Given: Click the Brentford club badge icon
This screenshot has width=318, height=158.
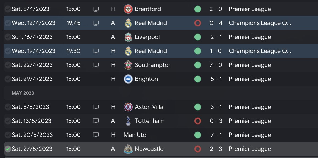Looking at the screenshot, I should pos(128,9).
